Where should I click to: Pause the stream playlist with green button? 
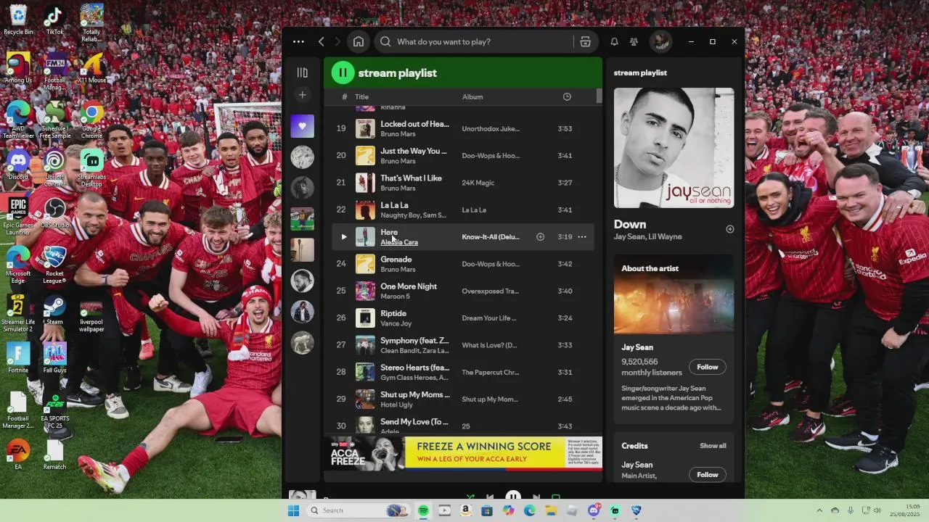[x=343, y=72]
